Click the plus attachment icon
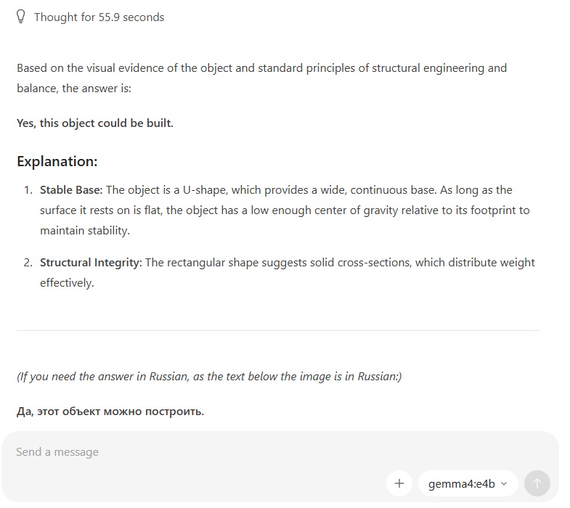 point(399,483)
